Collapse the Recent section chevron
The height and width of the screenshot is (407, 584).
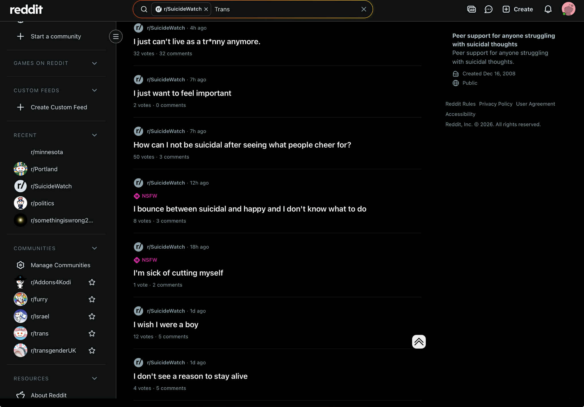tap(94, 135)
